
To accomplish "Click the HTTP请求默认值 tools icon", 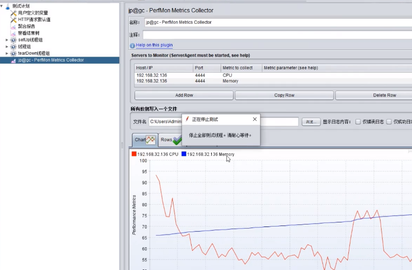I will pos(14,19).
